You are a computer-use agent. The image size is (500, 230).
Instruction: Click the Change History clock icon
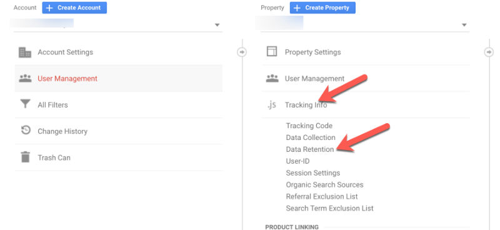[x=25, y=131]
